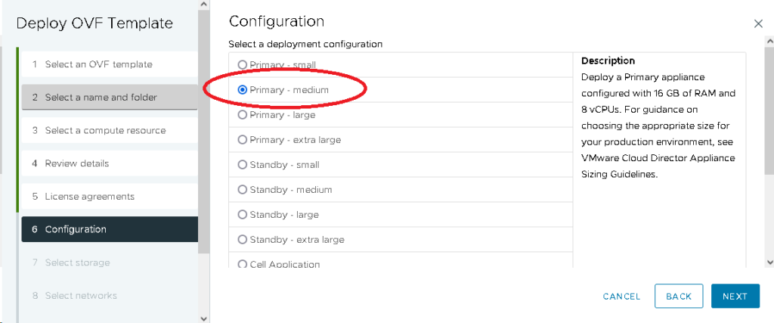Go to step 1 Select an OVF template

(98, 64)
